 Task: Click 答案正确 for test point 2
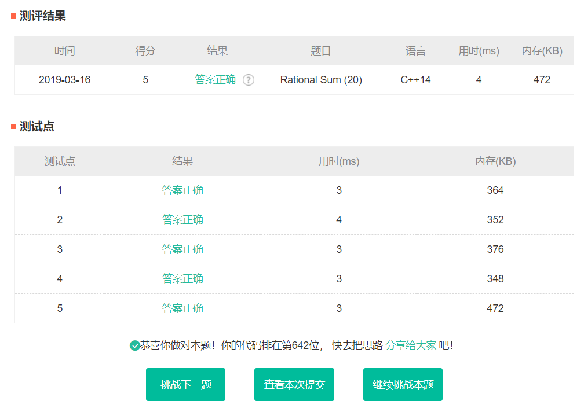point(183,220)
